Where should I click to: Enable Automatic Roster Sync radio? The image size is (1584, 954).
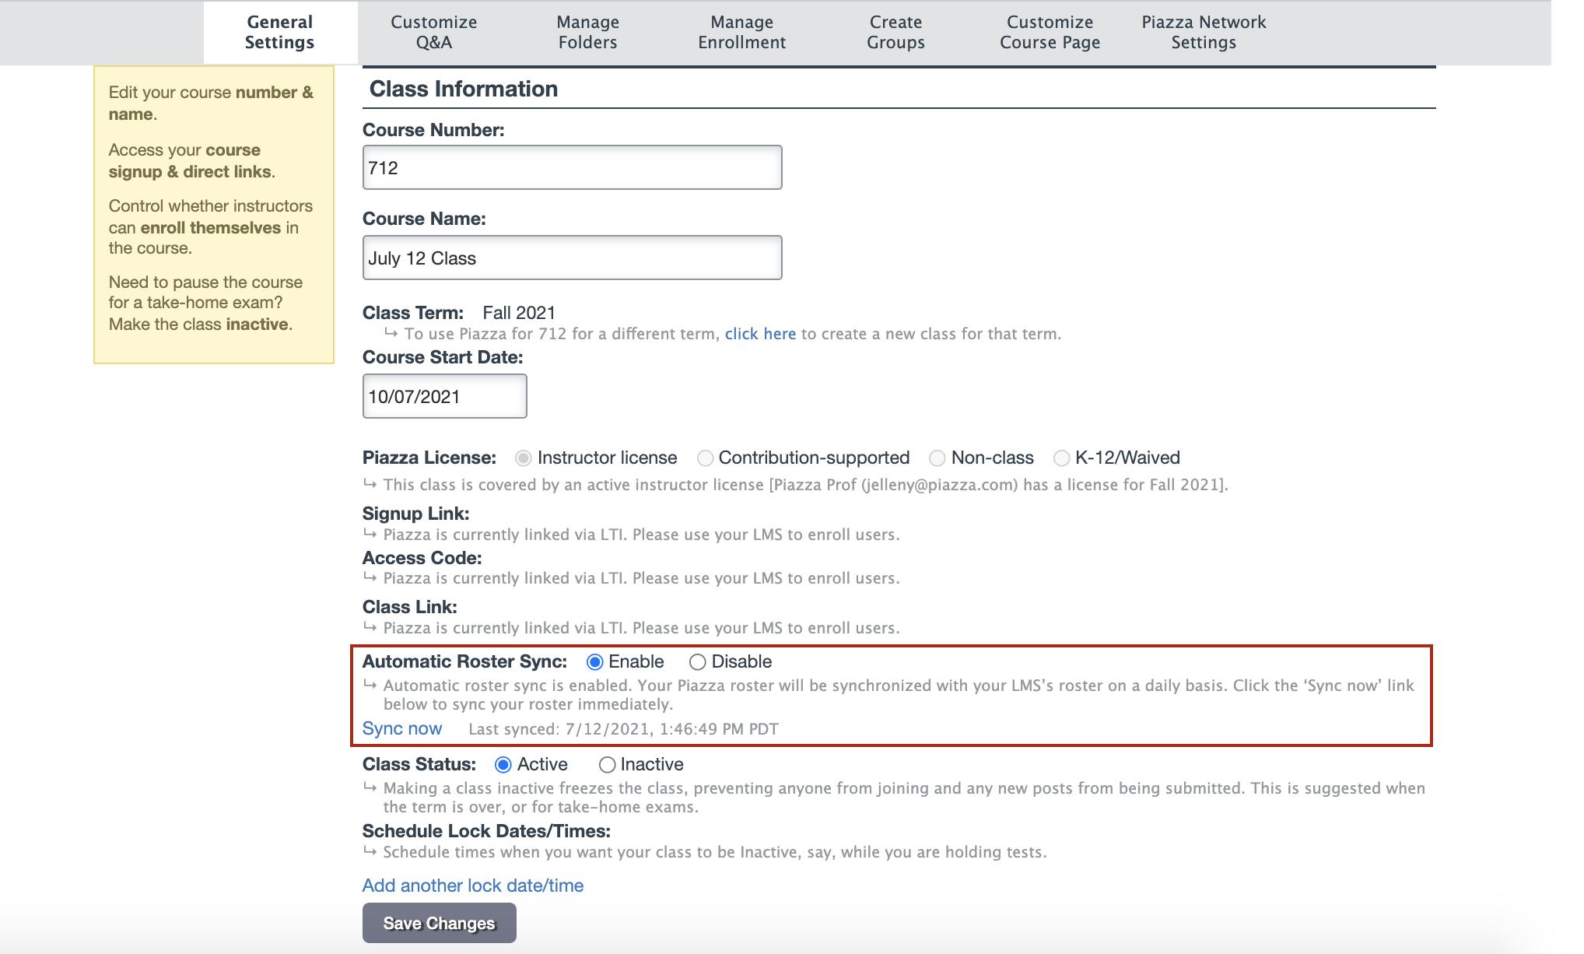coord(595,662)
